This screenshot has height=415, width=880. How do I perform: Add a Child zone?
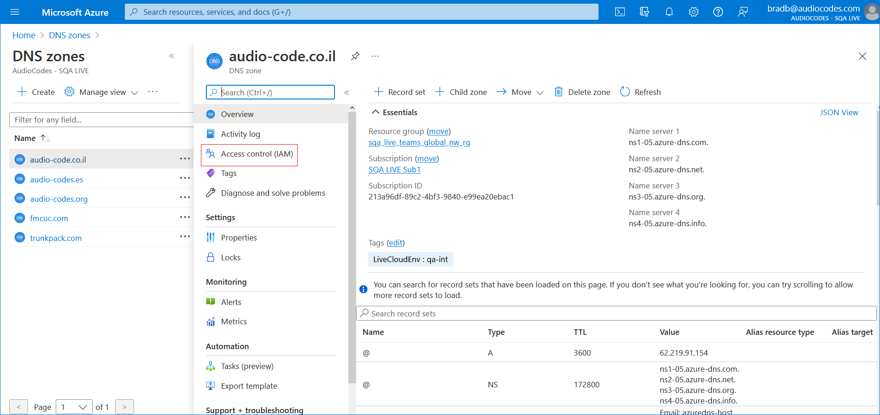[x=461, y=92]
